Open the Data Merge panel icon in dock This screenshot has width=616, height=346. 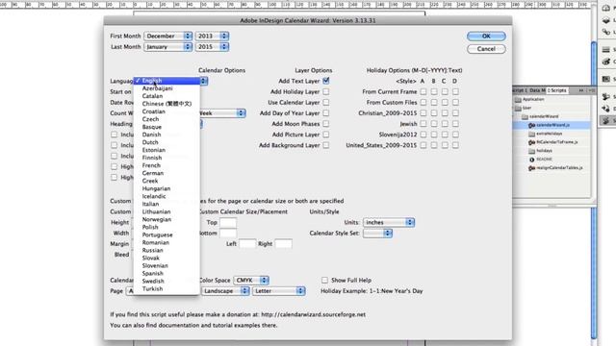click(606, 109)
